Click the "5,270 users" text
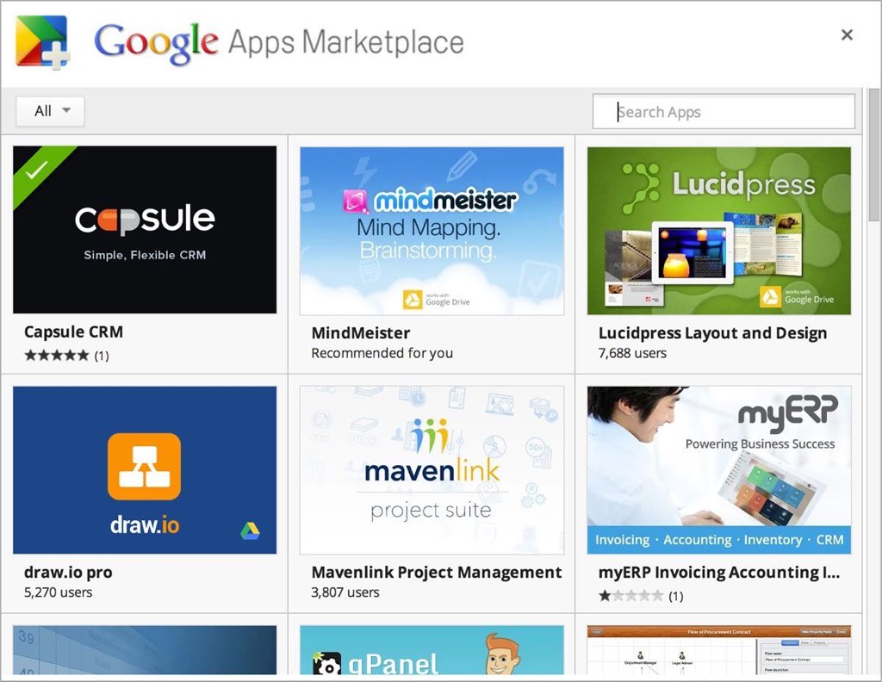The width and height of the screenshot is (882, 682). (58, 592)
